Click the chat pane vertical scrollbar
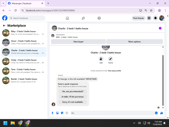The height and width of the screenshot is (127, 169). pos(163,80)
